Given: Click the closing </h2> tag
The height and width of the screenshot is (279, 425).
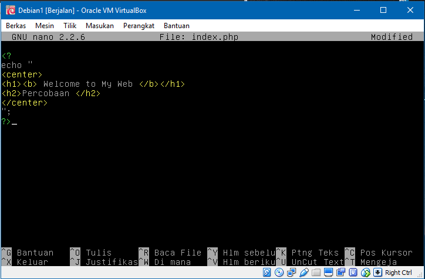Looking at the screenshot, I should coord(88,93).
